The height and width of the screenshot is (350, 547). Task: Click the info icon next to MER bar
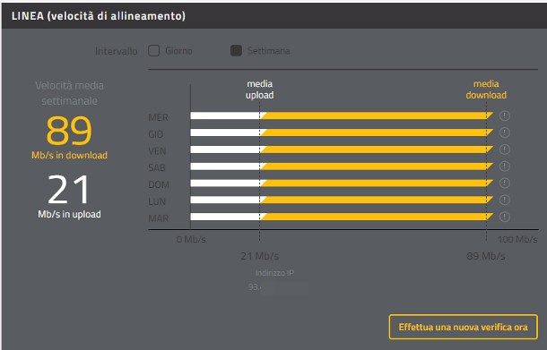pos(505,115)
